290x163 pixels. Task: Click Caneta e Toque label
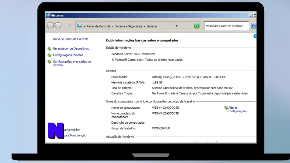[x=122, y=93]
